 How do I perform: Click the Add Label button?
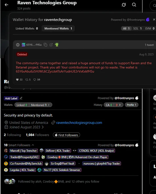point(11,98)
